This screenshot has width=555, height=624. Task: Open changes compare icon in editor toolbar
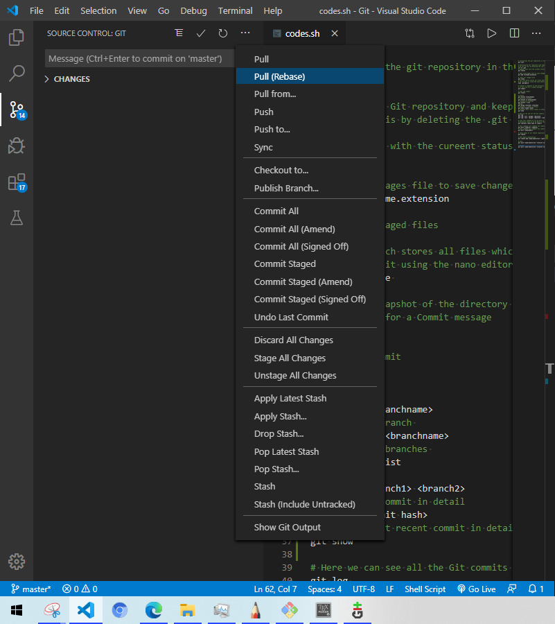pos(470,33)
